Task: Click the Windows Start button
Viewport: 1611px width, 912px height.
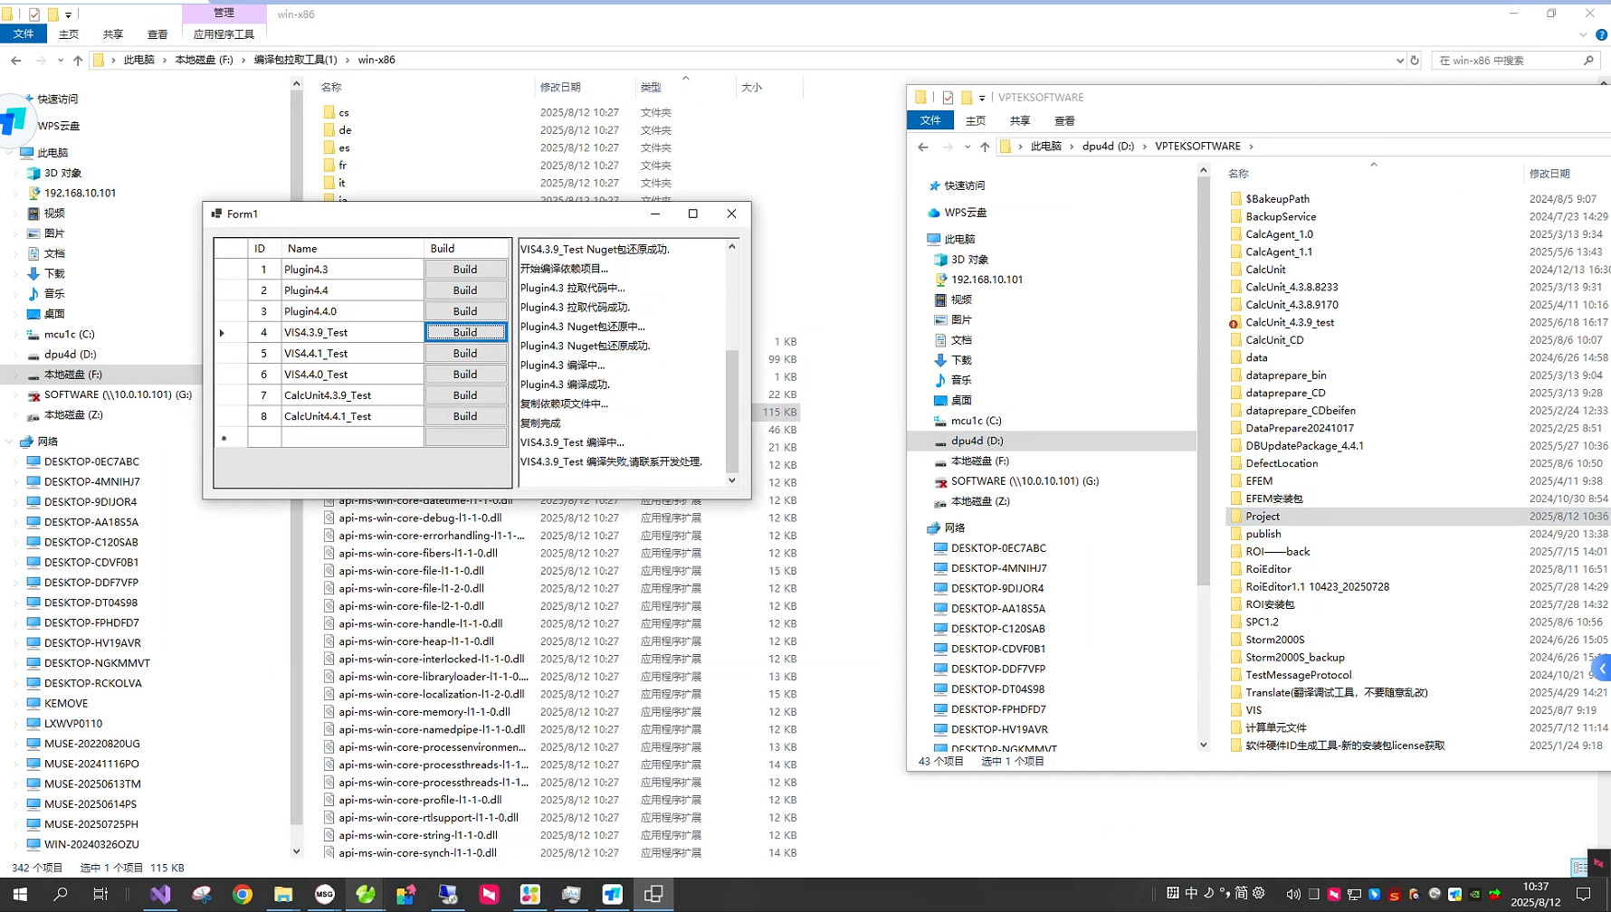Action: tap(19, 894)
